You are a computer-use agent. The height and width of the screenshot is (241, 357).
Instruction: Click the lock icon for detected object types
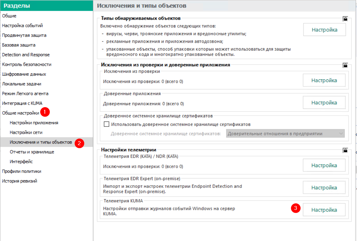click(x=345, y=19)
